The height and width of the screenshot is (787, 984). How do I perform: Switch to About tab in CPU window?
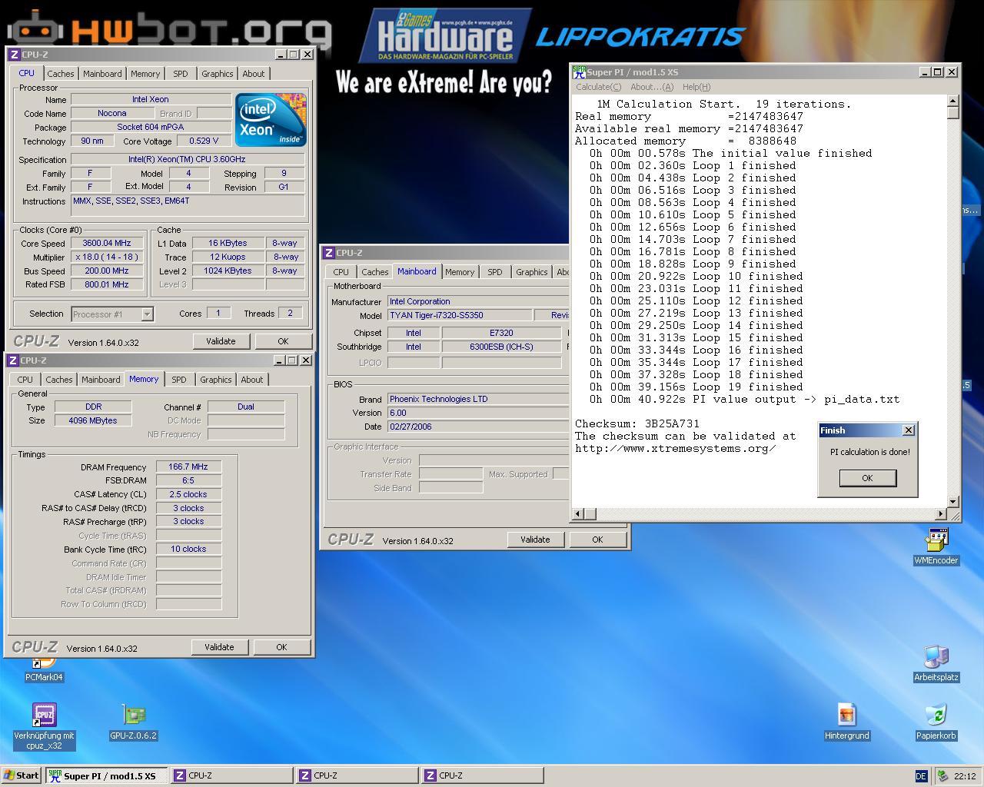tap(254, 74)
